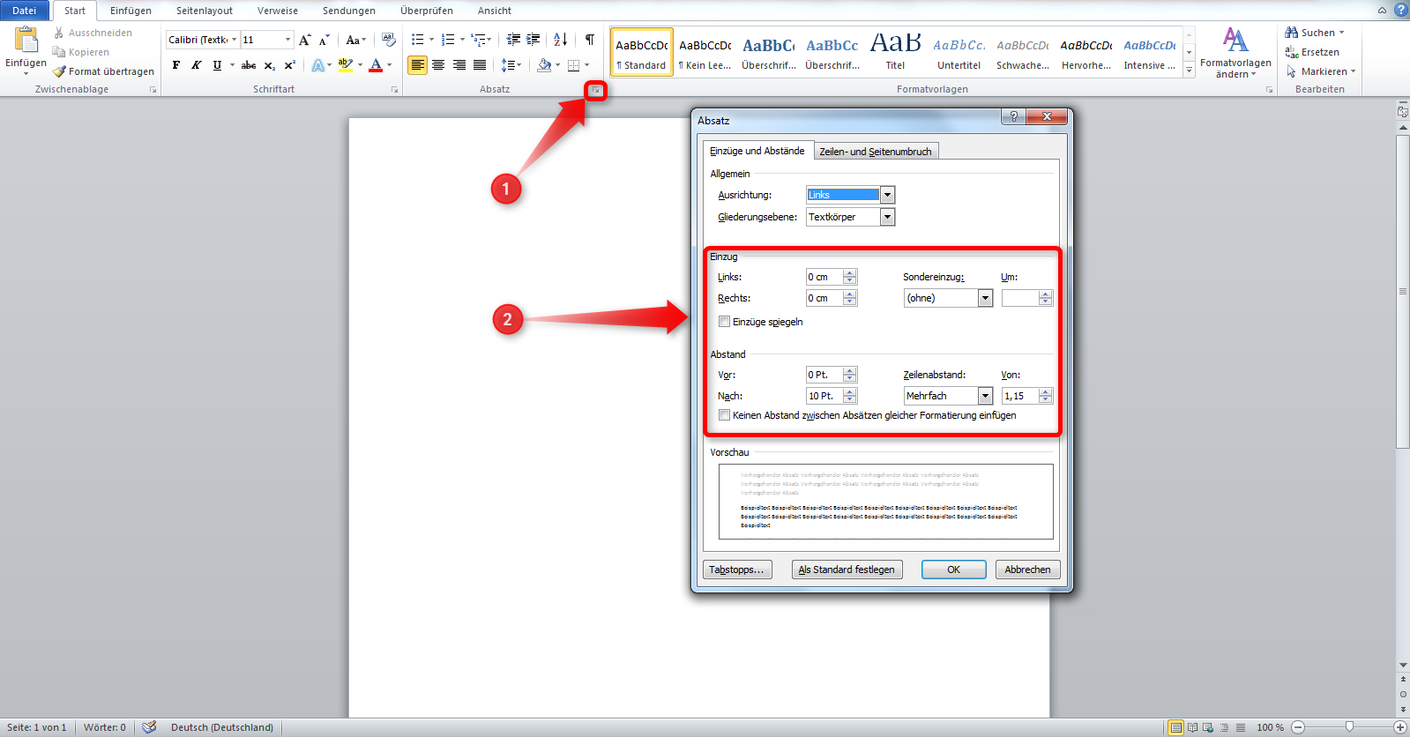1410x737 pixels.
Task: Click Ausschneiden scissors icon
Action: tap(59, 33)
